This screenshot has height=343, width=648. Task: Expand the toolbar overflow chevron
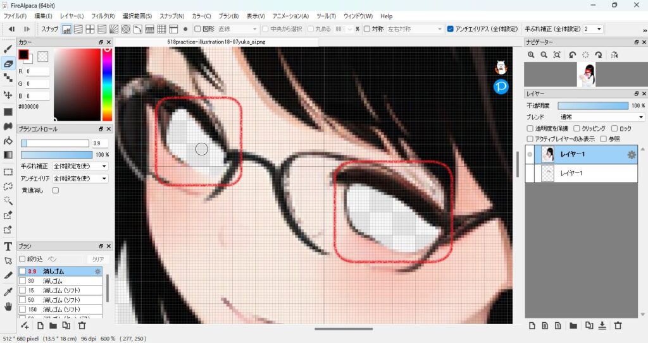644,30
